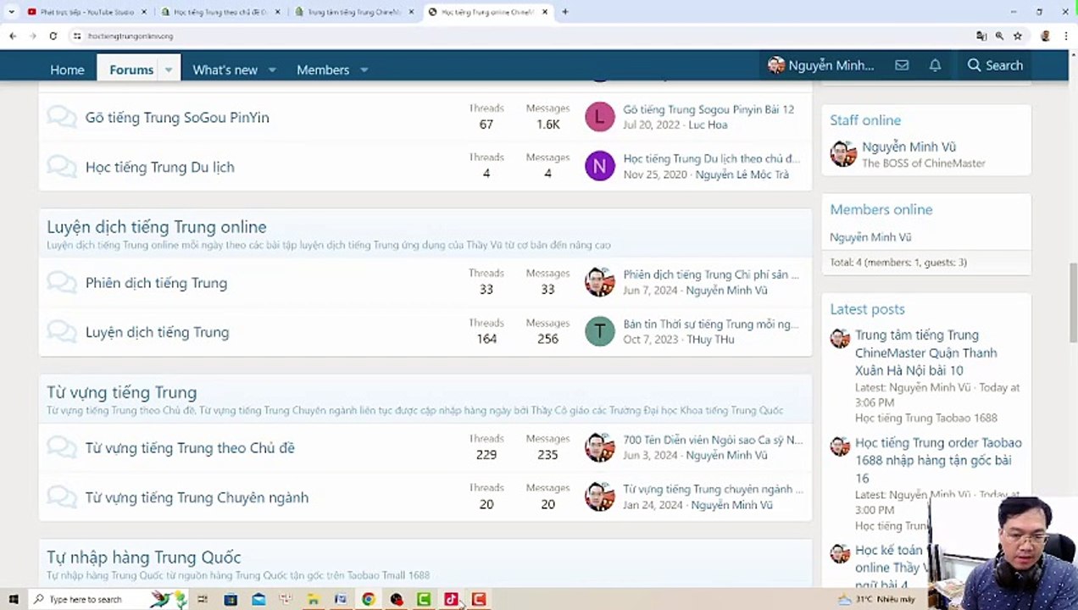The height and width of the screenshot is (610, 1078).
Task: Switch to the YouTube Studio browser tab
Action: (86, 12)
